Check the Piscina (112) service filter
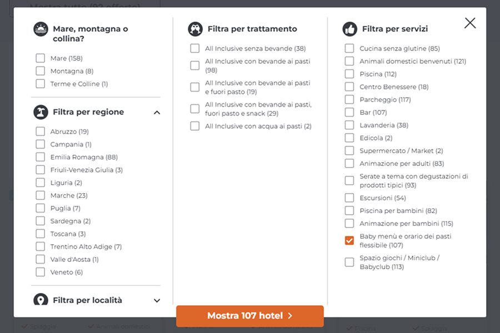500x333 pixels. (x=349, y=74)
